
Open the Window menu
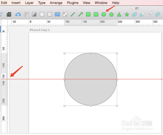[101, 3]
